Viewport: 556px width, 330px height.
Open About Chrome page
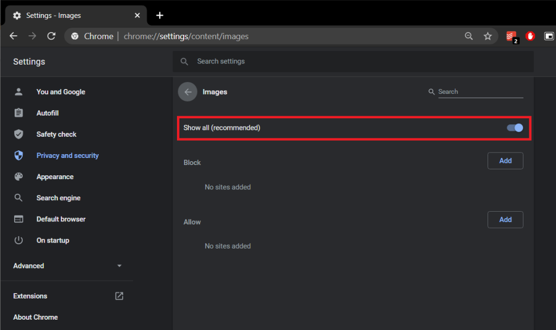[36, 318]
